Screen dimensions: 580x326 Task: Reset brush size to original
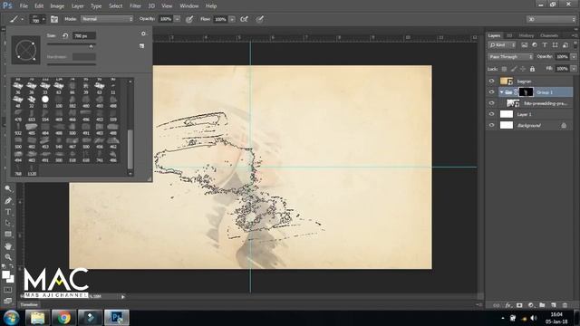(x=65, y=36)
